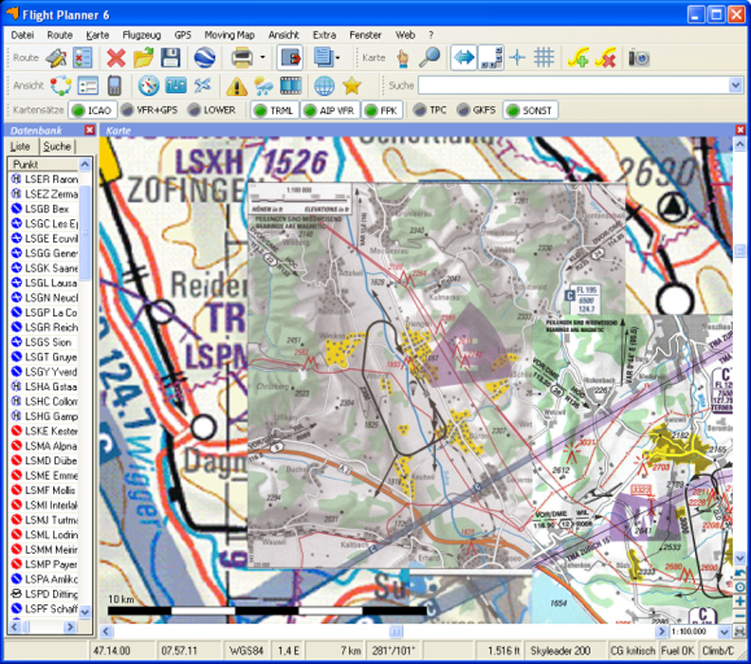Open the Karte menu
Screen dimensions: 751x664
tap(98, 35)
